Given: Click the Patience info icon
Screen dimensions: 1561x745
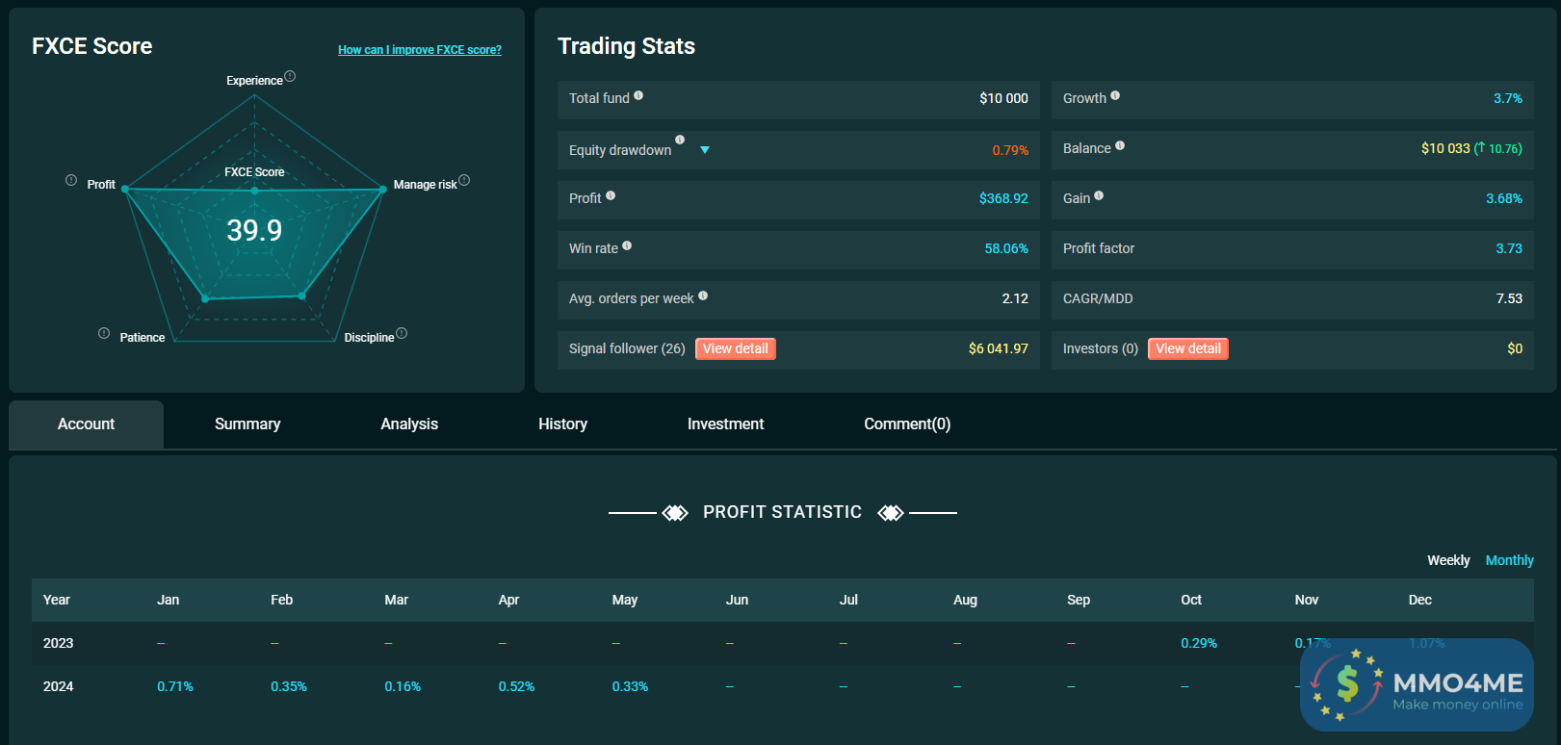Looking at the screenshot, I should (x=104, y=333).
